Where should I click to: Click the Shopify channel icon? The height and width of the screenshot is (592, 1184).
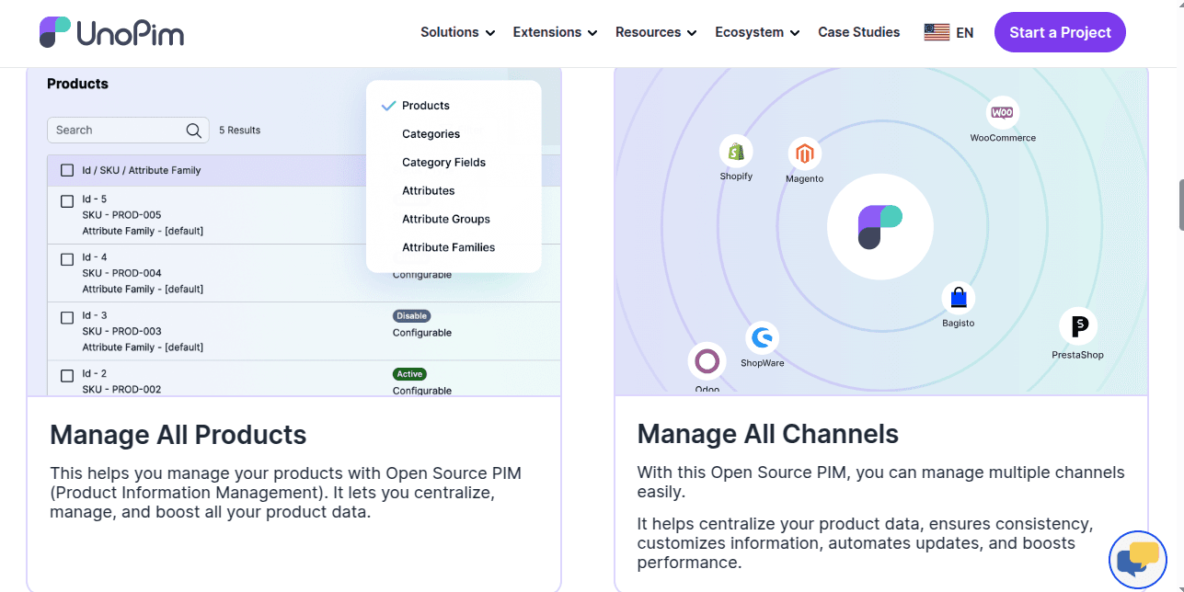pos(736,152)
